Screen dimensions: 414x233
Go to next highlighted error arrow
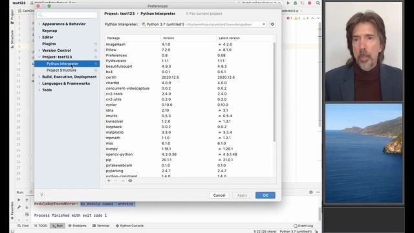318,18
